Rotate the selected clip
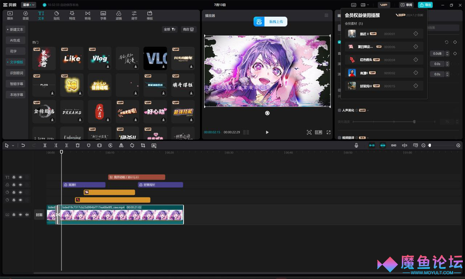 [x=132, y=145]
